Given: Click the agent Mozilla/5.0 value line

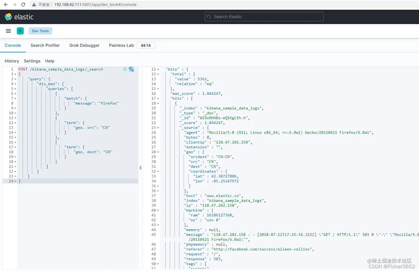Looking at the screenshot, I should coord(279,132).
